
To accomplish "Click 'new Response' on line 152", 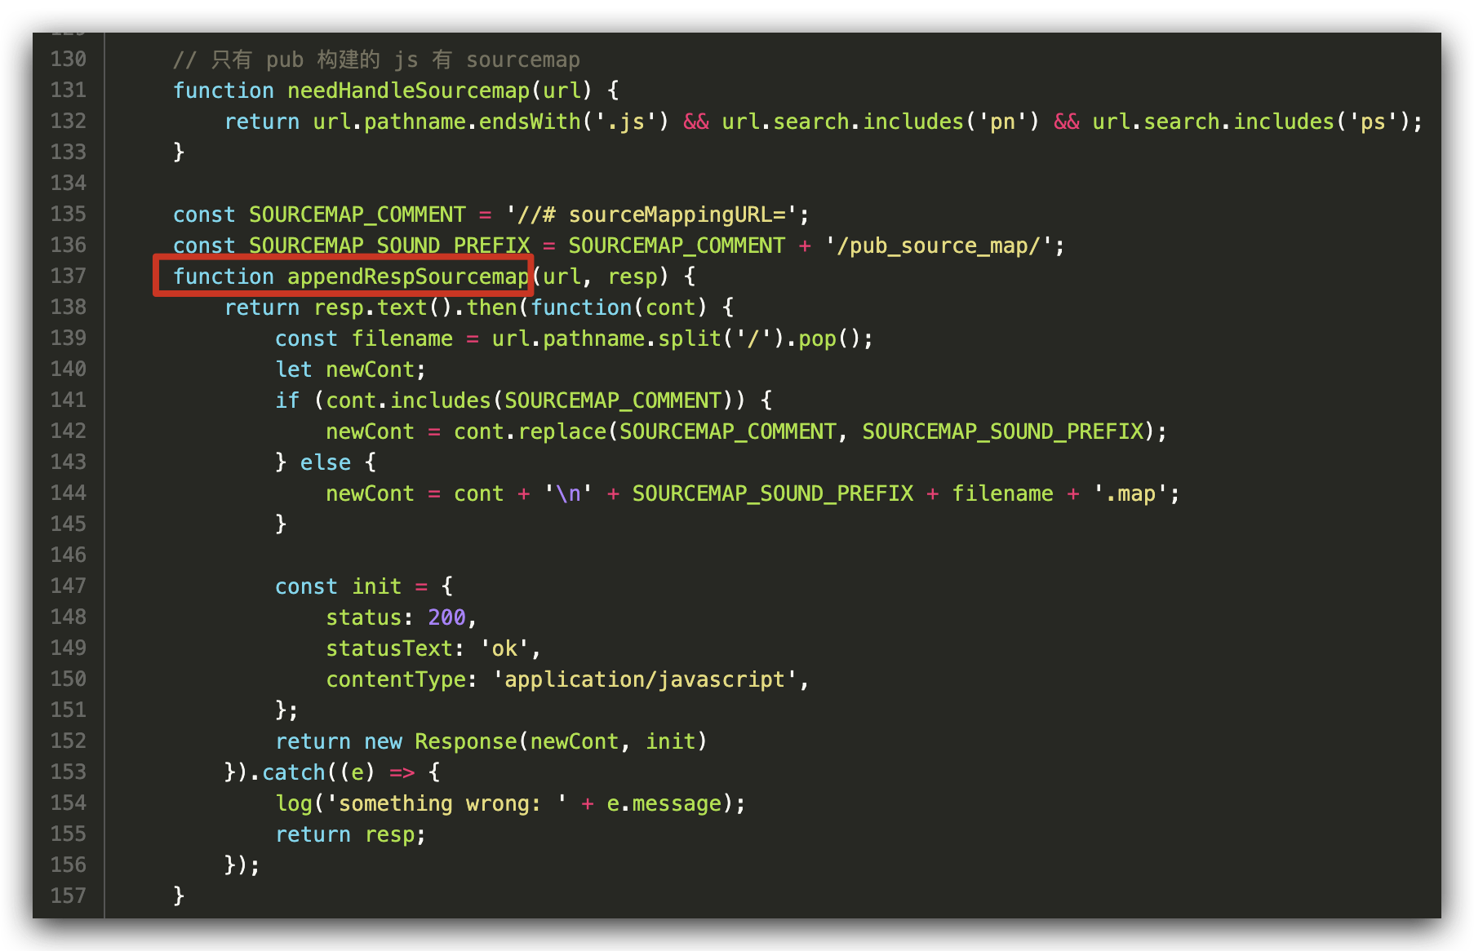I will click(x=441, y=741).
